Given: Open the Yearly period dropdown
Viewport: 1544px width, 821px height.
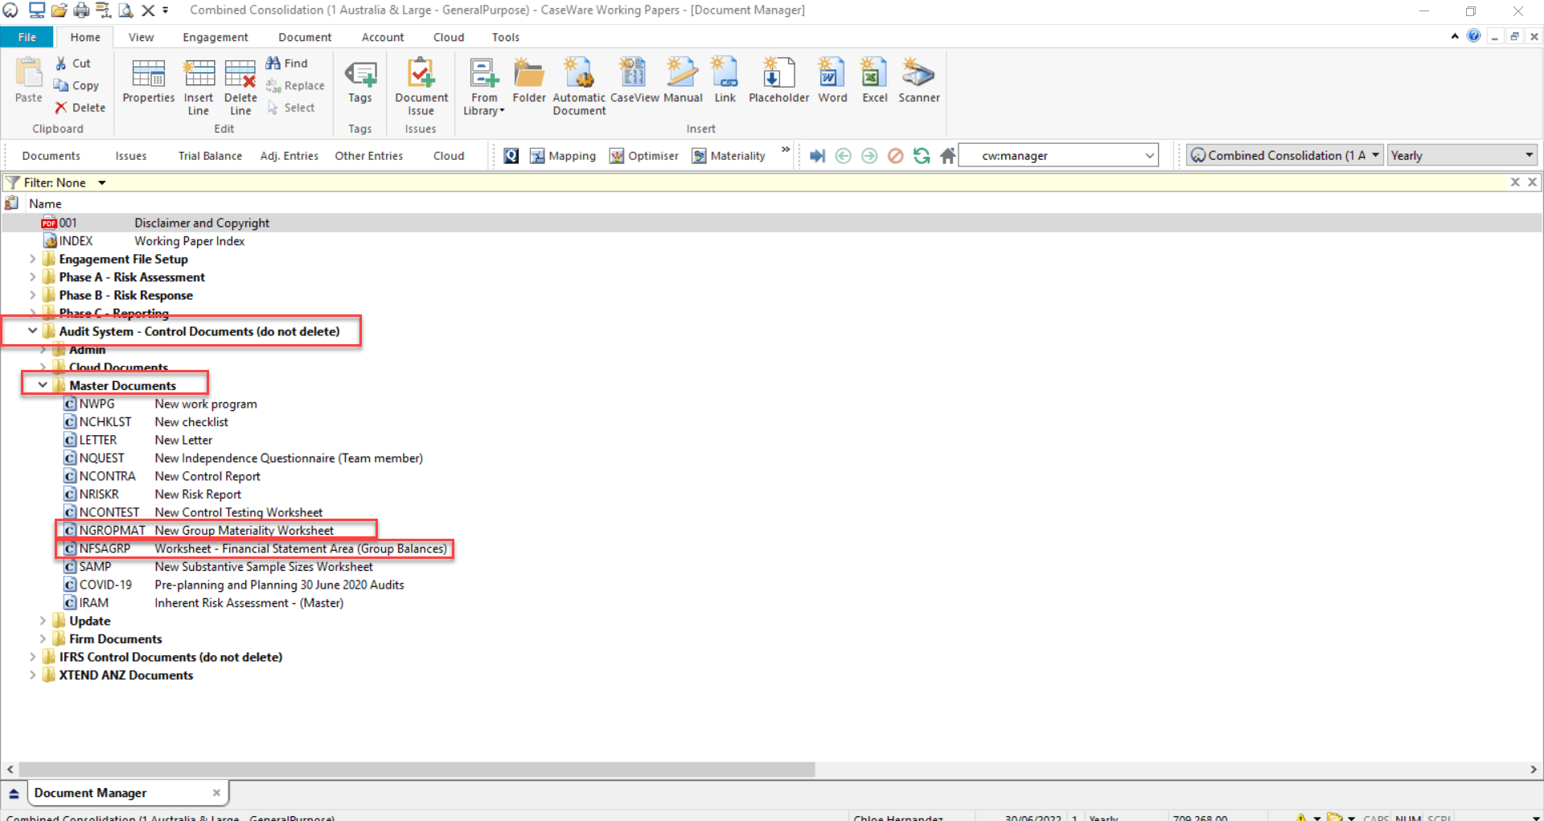Looking at the screenshot, I should [1529, 154].
